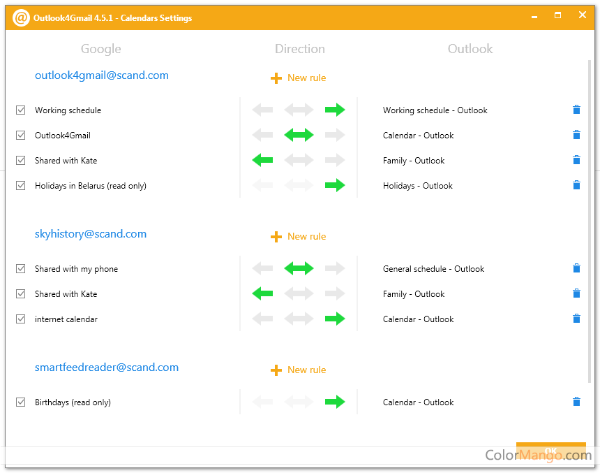Click right arrow for Birthdays (read only)
Screen dimensions: 600x473
335,402
